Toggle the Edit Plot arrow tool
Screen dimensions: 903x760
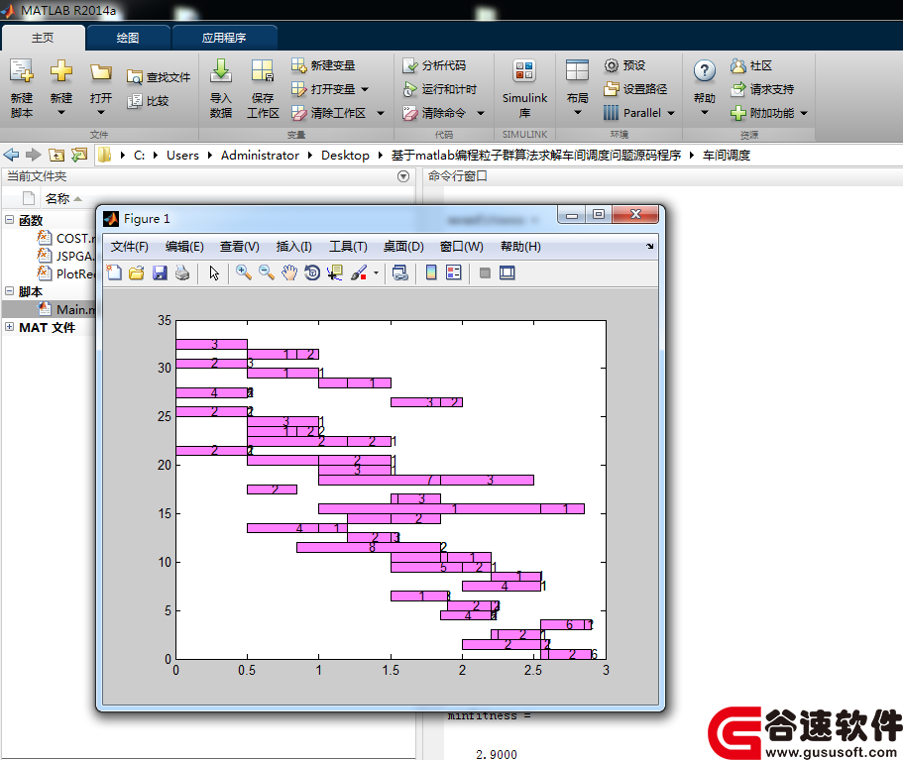pos(214,272)
